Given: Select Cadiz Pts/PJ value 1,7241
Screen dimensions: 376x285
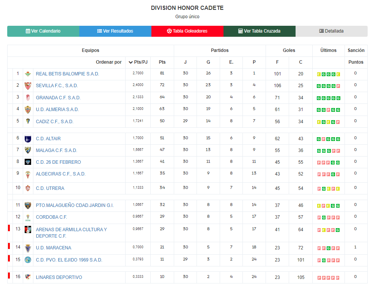Looking at the screenshot, I should 138,121.
